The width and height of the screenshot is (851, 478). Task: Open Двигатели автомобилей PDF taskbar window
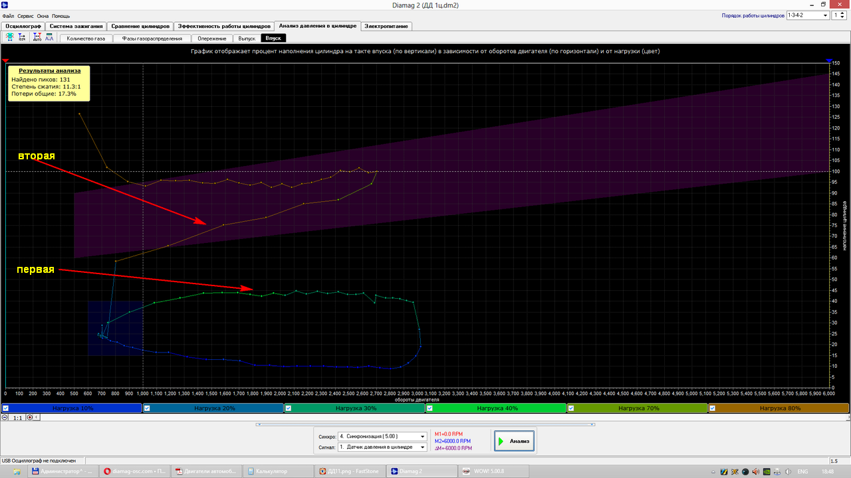click(207, 471)
